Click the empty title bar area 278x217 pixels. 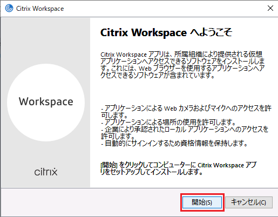[x=162, y=9]
